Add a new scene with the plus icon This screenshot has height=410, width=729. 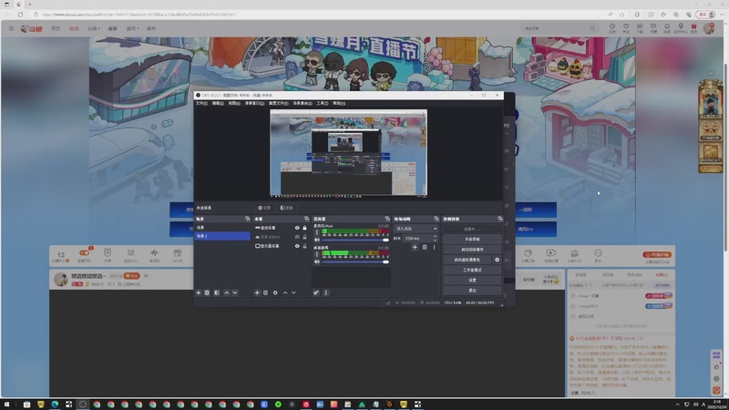click(x=199, y=292)
